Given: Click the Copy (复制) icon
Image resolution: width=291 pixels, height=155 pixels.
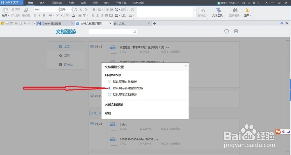Looking at the screenshot, I should click(x=13, y=15).
